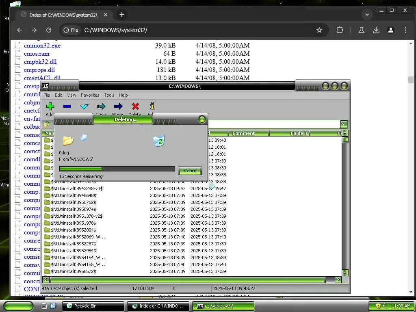The width and height of the screenshot is (416, 312).
Task: Reload the browser page
Action: (49, 30)
